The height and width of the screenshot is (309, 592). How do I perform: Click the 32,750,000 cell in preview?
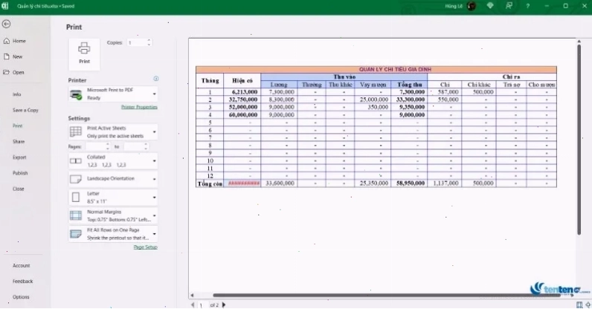pyautogui.click(x=243, y=100)
